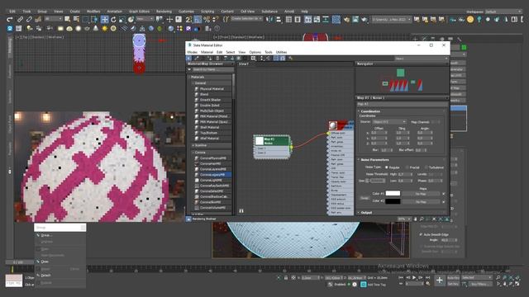Image resolution: width=529 pixels, height=297 pixels.
Task: Click the Color #2 No Map button
Action: point(421,201)
